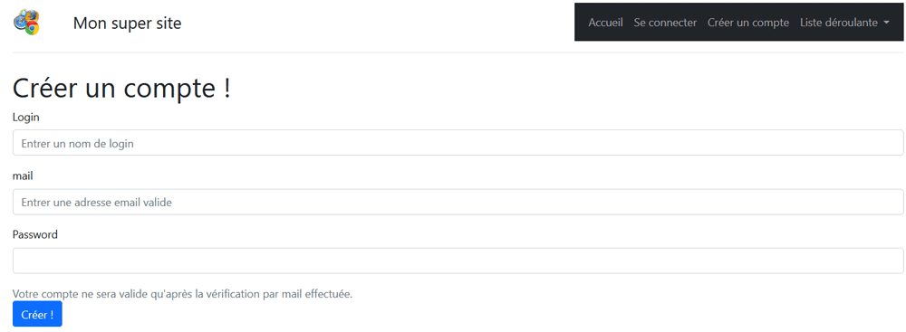Go to the Accueil nav link
906x332 pixels.
[605, 23]
